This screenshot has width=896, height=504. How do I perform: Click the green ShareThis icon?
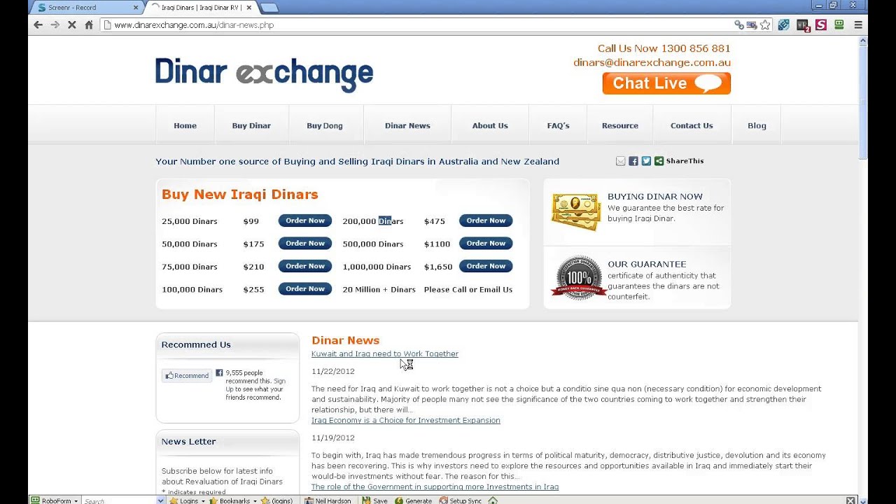coord(659,161)
